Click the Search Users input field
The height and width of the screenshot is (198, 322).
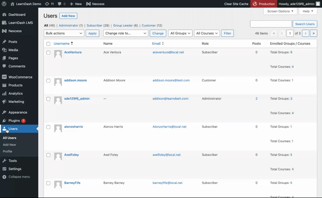(x=271, y=24)
